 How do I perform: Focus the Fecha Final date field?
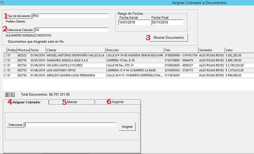(167, 22)
